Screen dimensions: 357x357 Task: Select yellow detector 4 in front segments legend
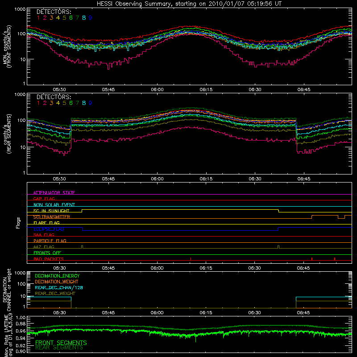58,18
